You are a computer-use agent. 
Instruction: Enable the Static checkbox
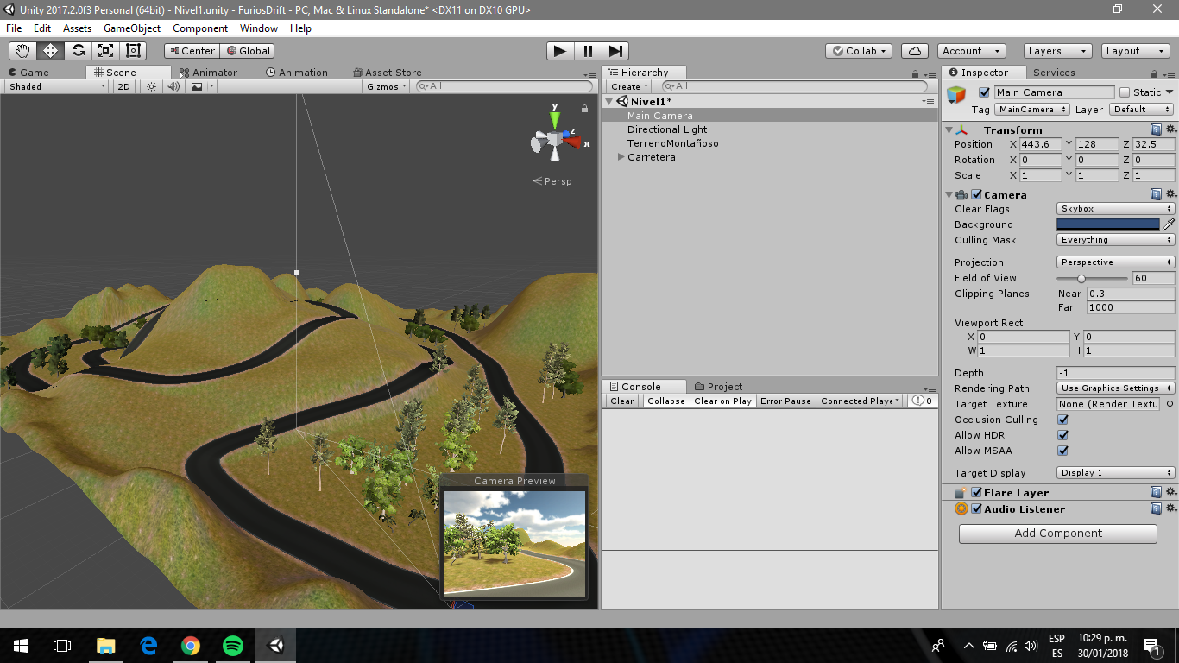1125,92
